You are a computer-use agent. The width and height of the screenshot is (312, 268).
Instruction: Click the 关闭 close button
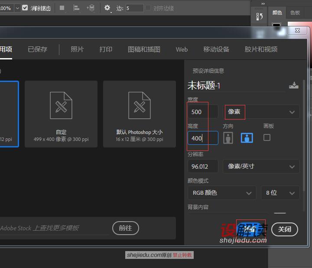coord(285,229)
